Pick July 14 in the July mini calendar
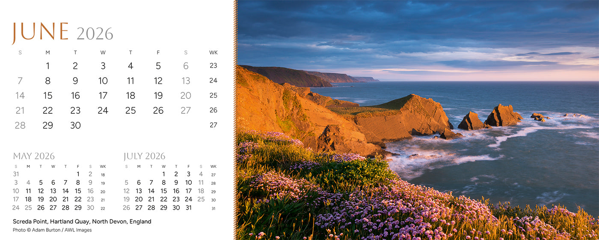The image size is (599, 240). tap(151, 191)
